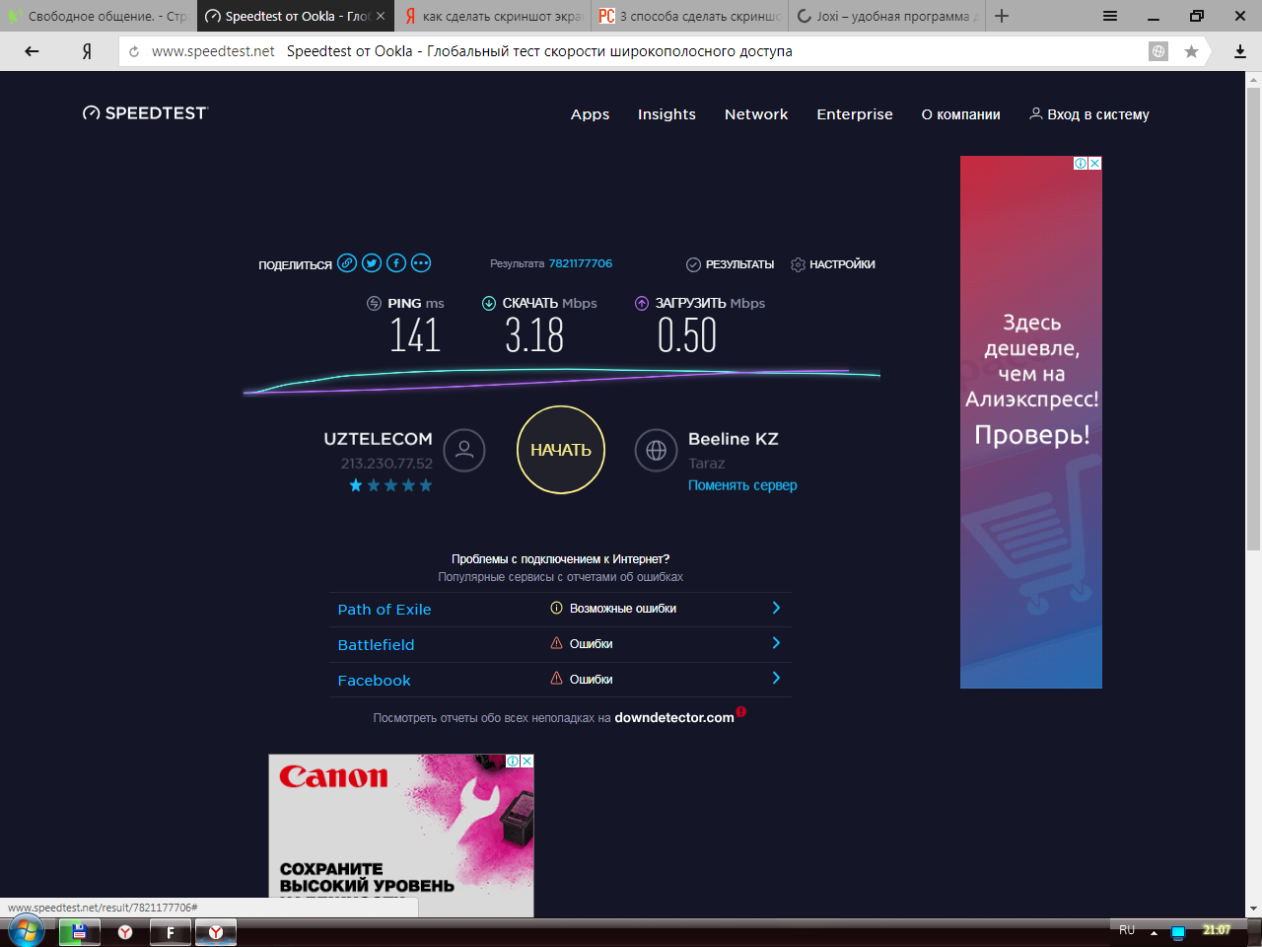1262x947 pixels.
Task: Open the Network menu
Action: tap(756, 114)
